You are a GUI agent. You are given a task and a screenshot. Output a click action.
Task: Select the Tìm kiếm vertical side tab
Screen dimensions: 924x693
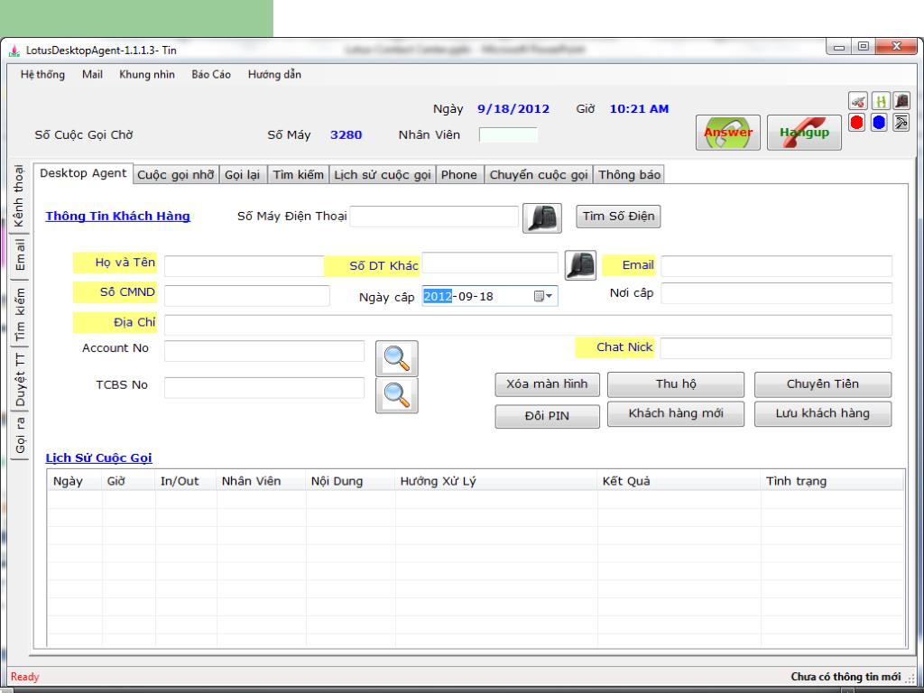[x=20, y=315]
